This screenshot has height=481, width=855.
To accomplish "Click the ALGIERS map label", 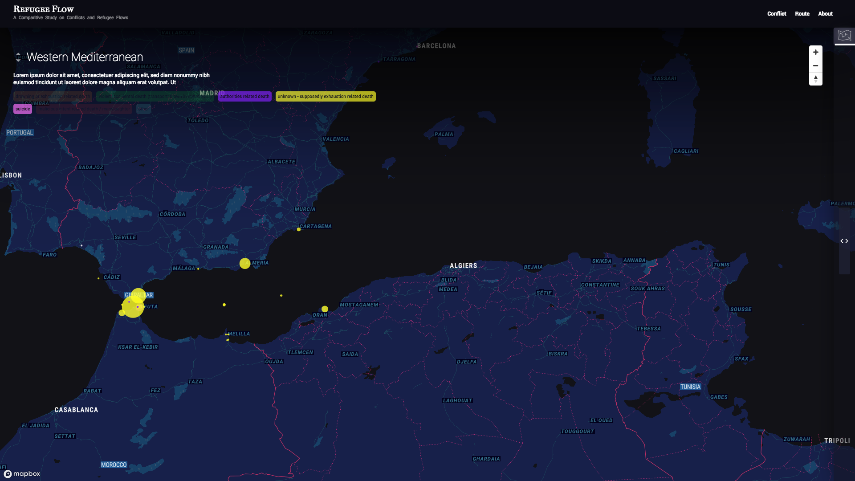I will pos(464,265).
